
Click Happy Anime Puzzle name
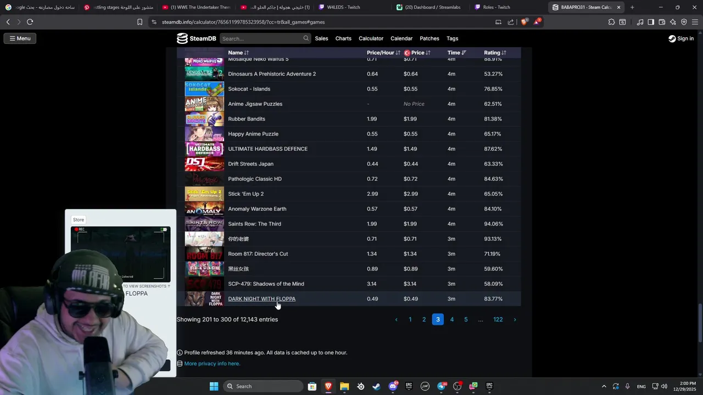(253, 134)
